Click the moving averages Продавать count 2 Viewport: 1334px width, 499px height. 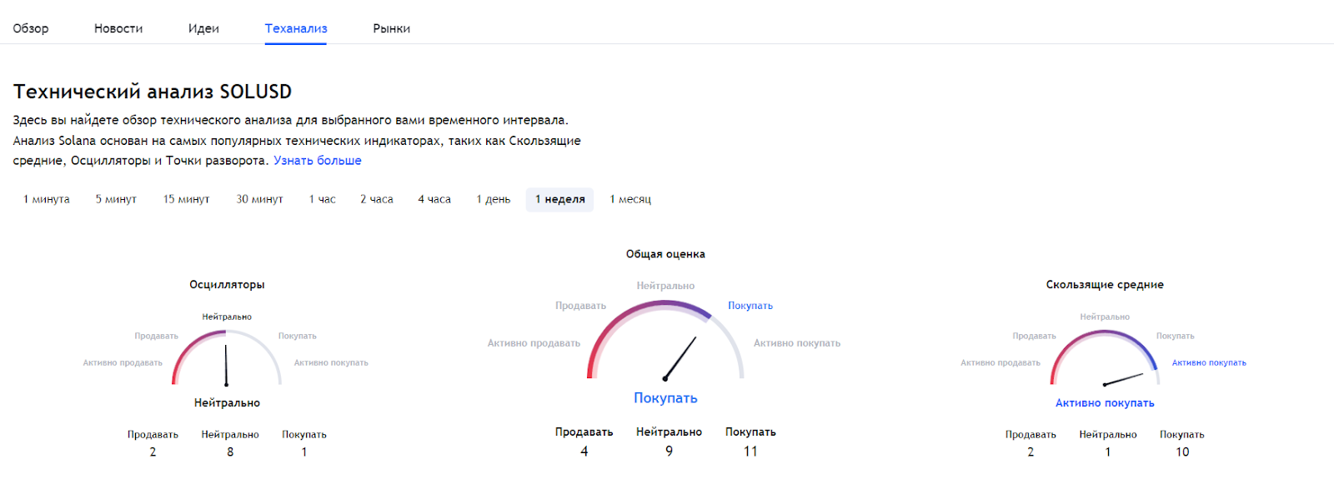coord(1031,452)
